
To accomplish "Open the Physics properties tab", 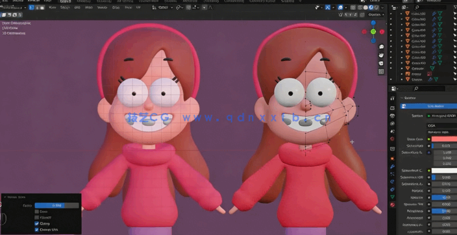I will coord(392,181).
